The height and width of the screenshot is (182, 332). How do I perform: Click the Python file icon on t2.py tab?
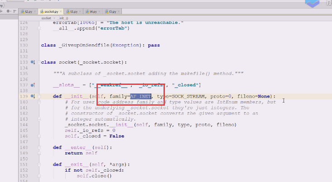[x=23, y=11]
